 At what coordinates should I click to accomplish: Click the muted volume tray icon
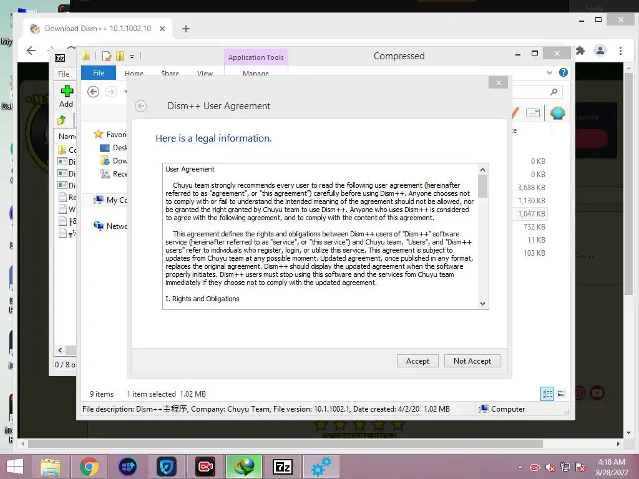[x=550, y=467]
